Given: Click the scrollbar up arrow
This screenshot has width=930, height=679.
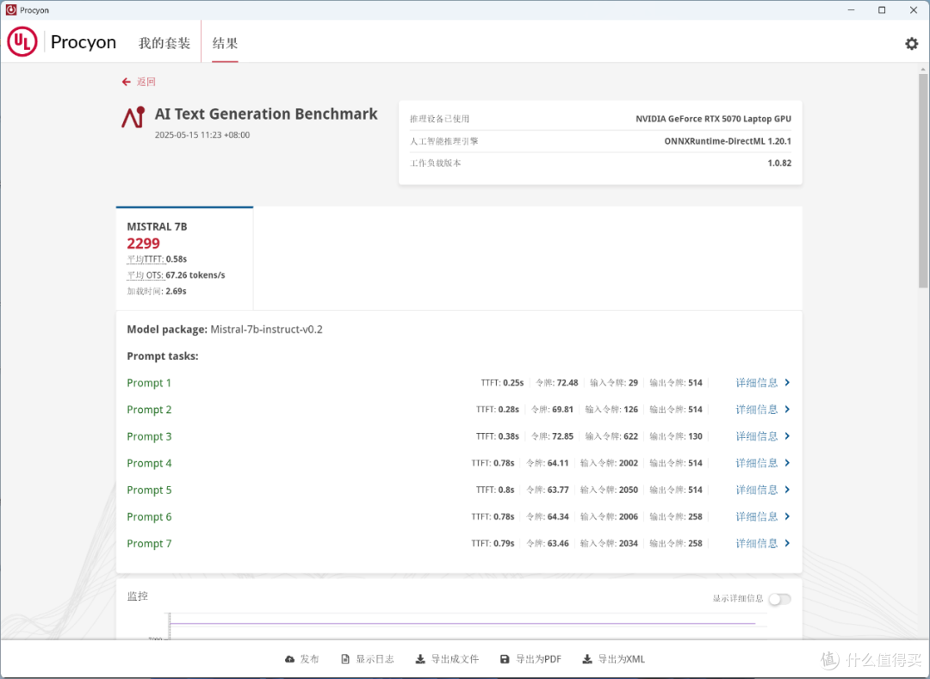Looking at the screenshot, I should click(923, 69).
